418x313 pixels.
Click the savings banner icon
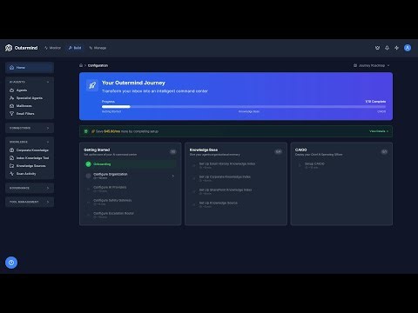(x=86, y=131)
